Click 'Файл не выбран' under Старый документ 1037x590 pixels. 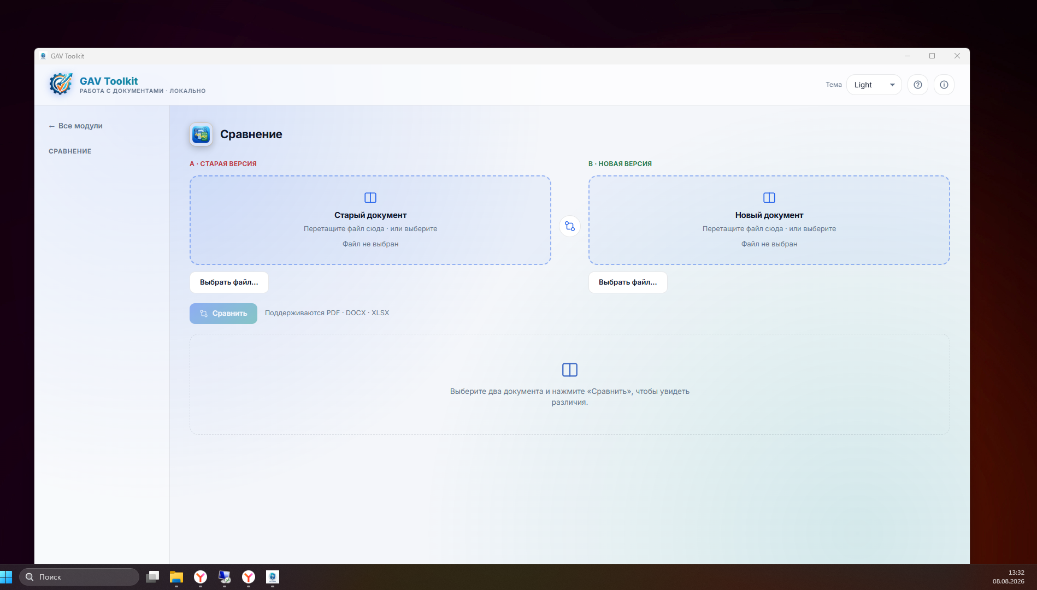[370, 244]
